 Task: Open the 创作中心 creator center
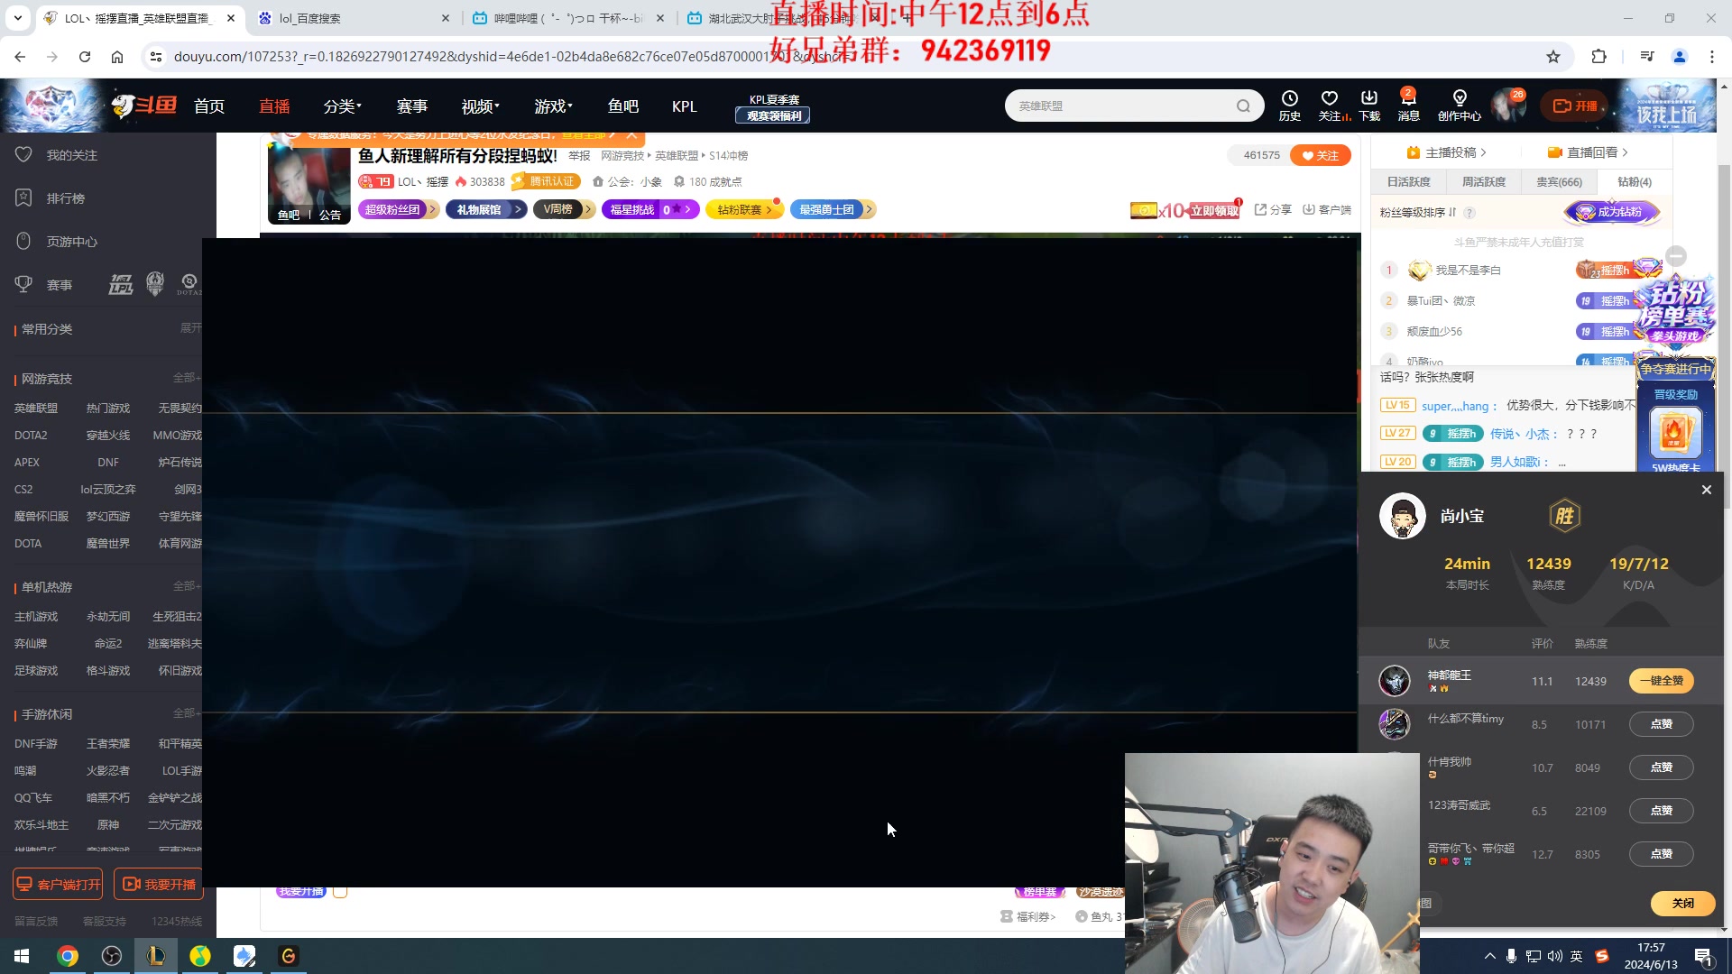(x=1459, y=105)
